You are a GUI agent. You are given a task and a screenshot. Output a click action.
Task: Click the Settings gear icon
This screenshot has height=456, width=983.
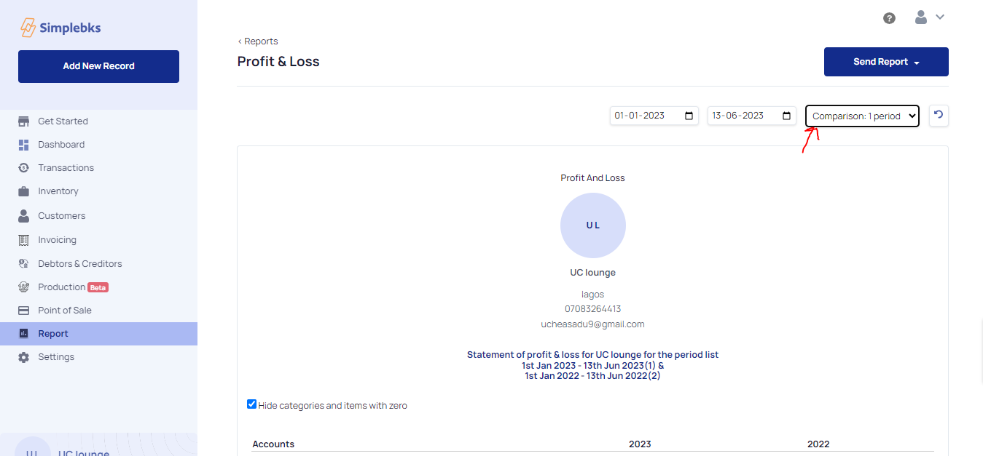[24, 357]
